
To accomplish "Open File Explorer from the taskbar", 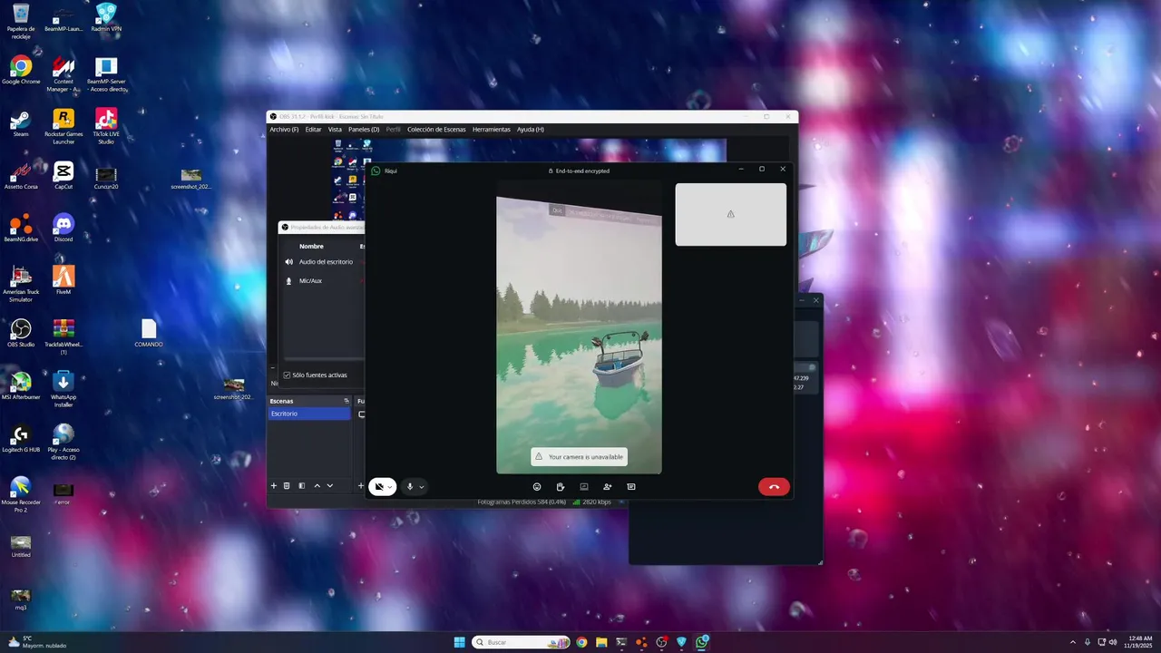I will (x=601, y=642).
